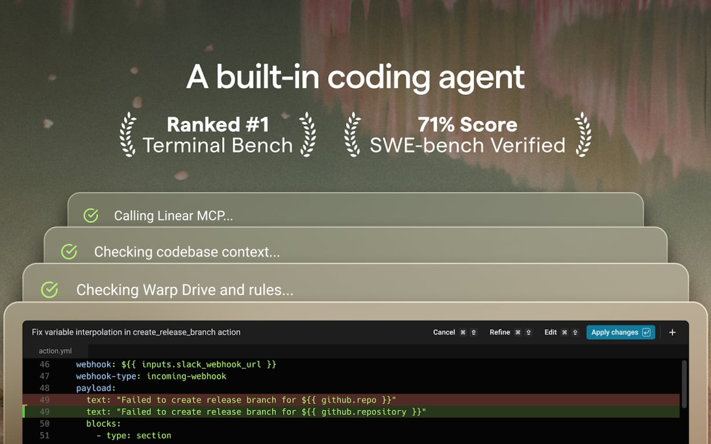Click the green check icon beside Calling Linear MCP
This screenshot has height=444, width=711.
click(91, 216)
